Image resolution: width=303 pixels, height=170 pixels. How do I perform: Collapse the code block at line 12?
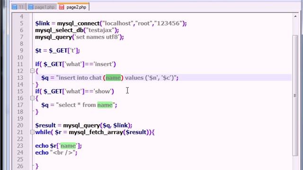pyautogui.click(x=32, y=71)
